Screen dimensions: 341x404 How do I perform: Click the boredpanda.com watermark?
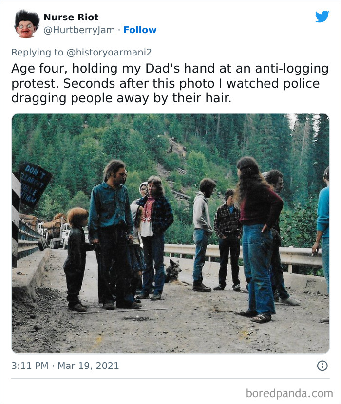point(289,393)
